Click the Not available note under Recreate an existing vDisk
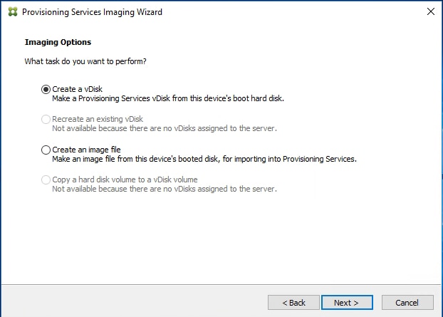The width and height of the screenshot is (443, 317). click(164, 129)
